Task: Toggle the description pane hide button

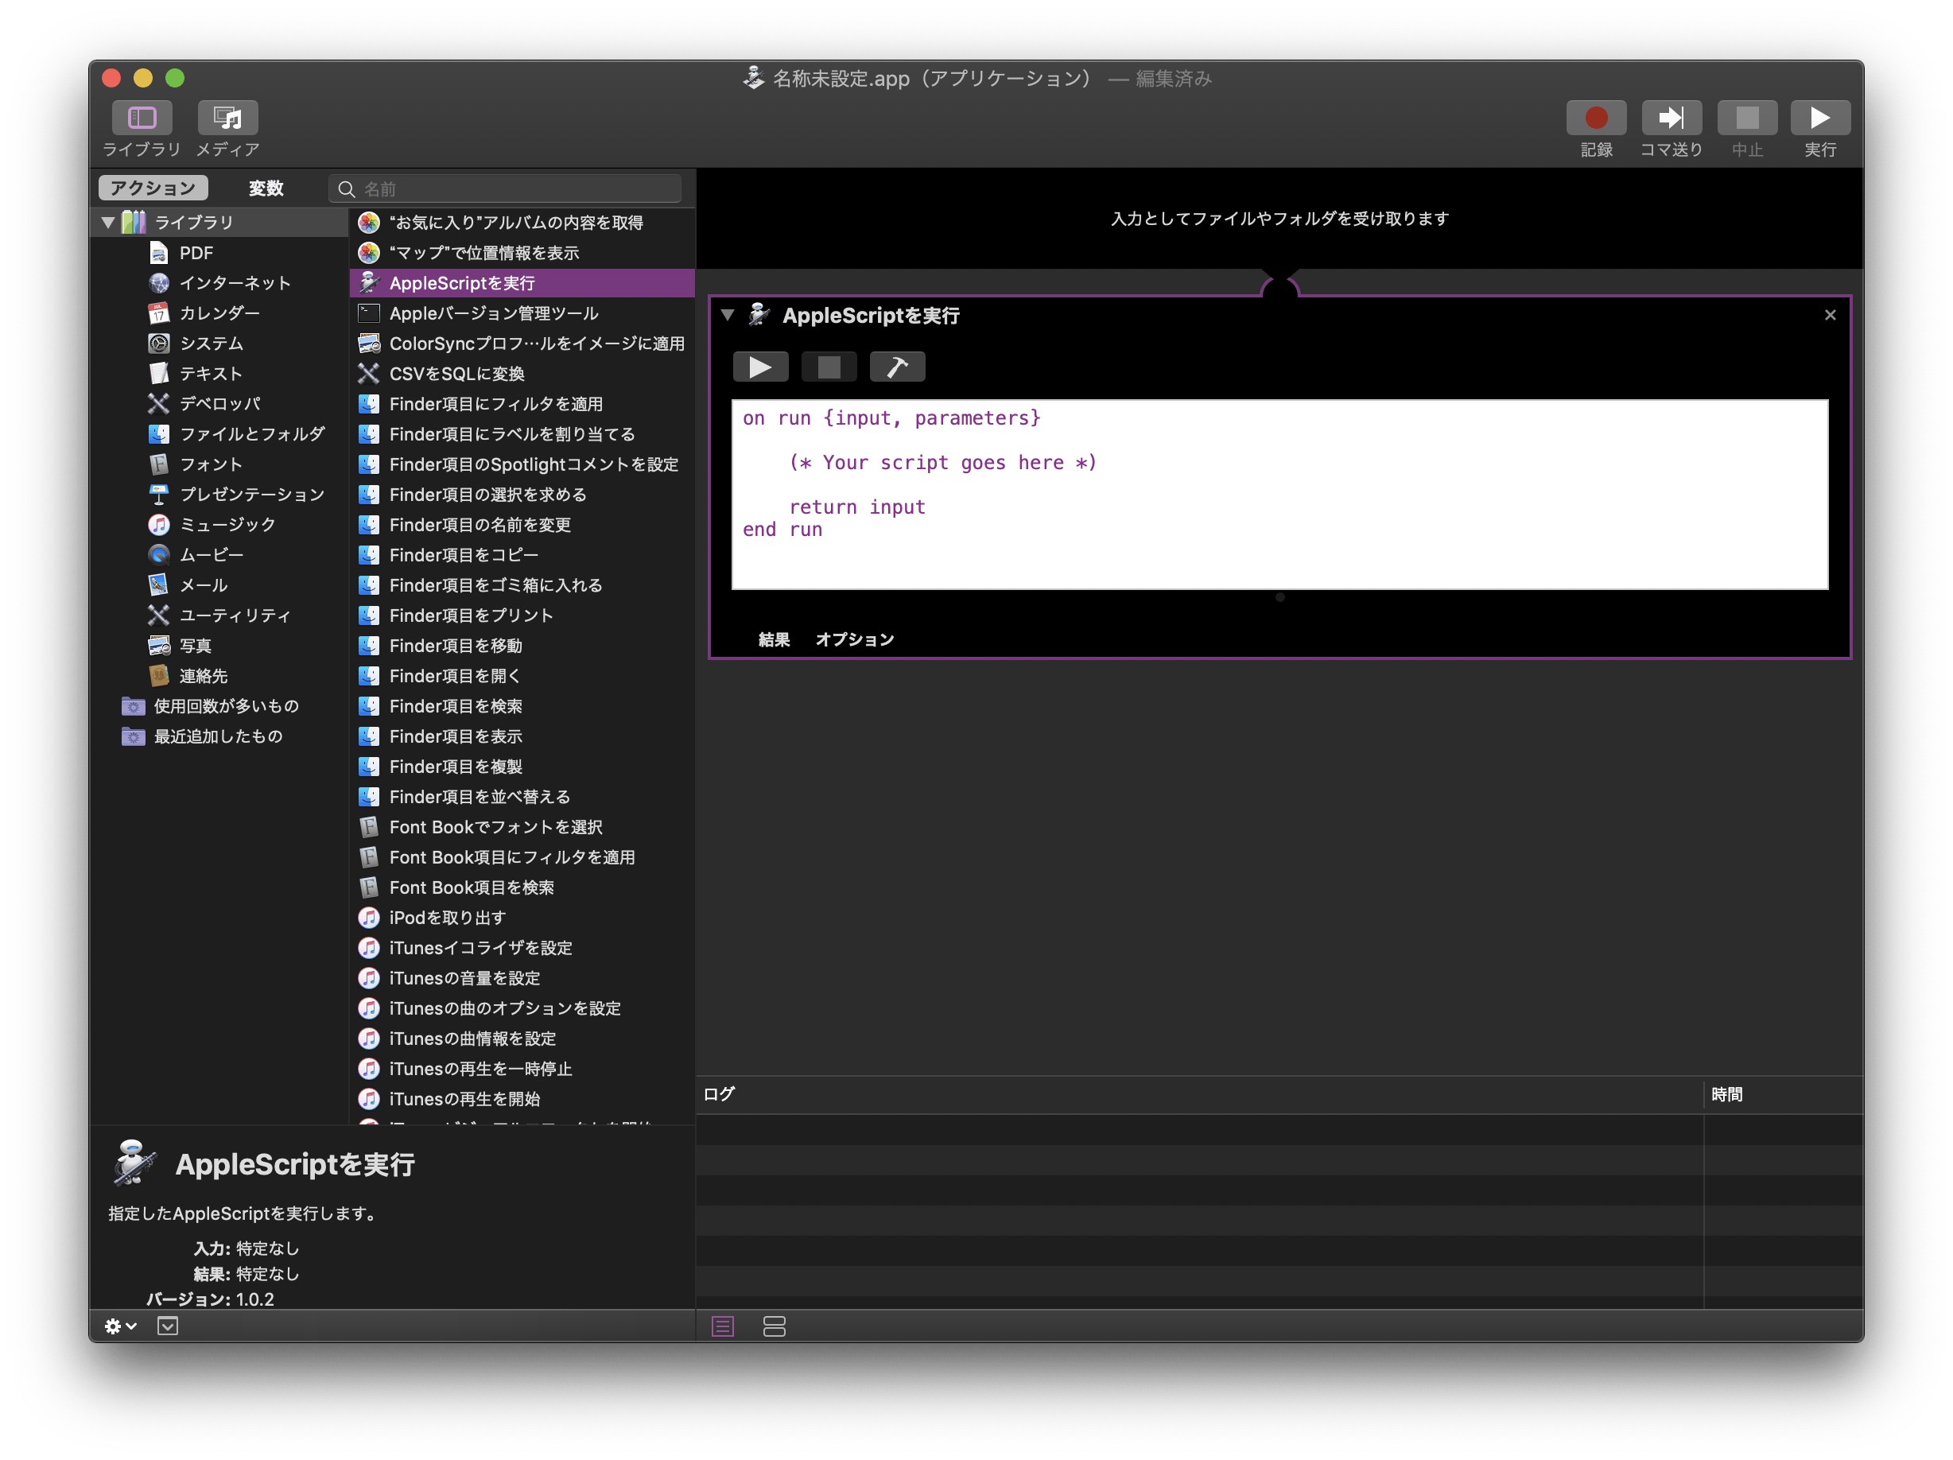Action: pyautogui.click(x=168, y=1326)
